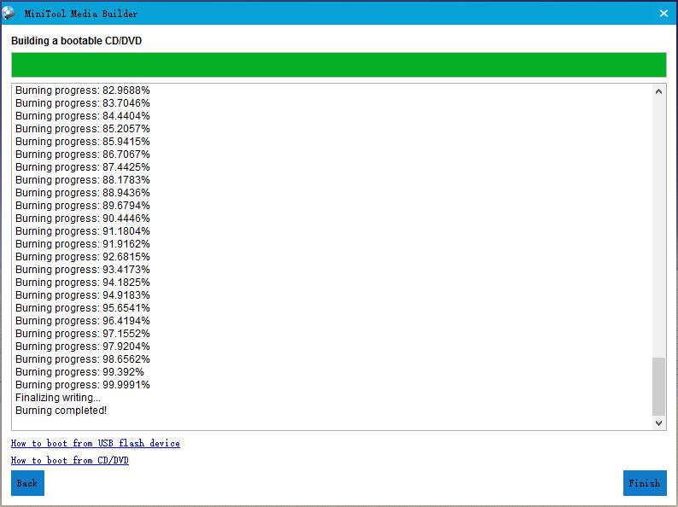Click the log scrollbar thumb

(658, 386)
